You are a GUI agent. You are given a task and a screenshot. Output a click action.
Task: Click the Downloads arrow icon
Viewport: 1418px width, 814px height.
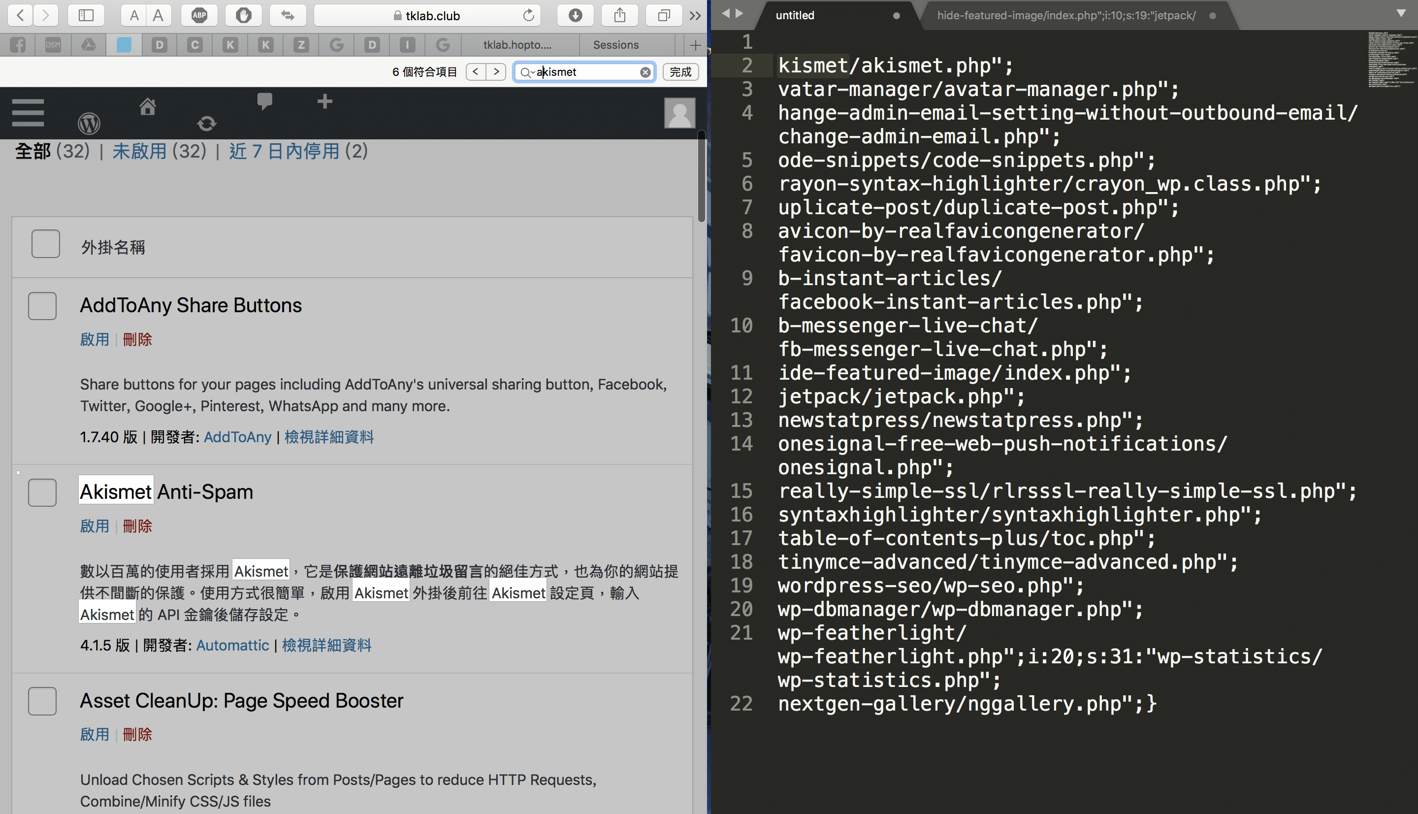point(575,15)
